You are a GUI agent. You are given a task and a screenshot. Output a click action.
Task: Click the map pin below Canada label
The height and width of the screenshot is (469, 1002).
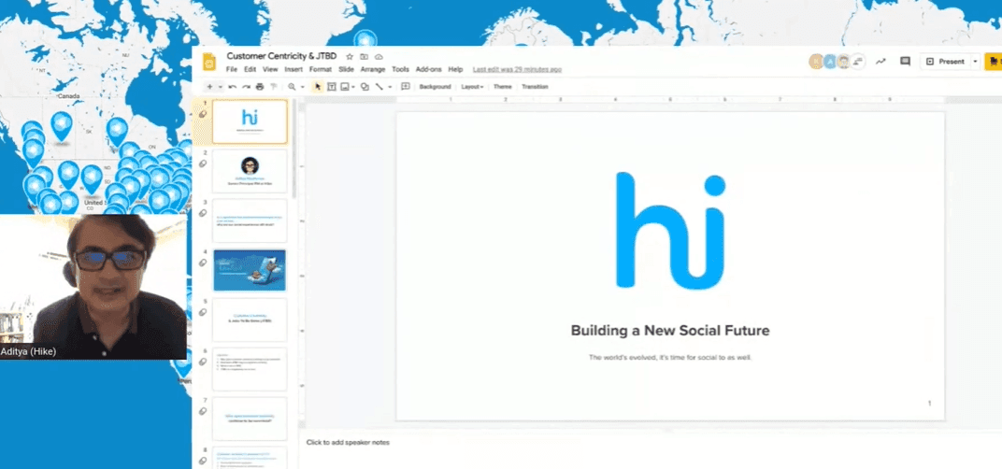(x=62, y=125)
